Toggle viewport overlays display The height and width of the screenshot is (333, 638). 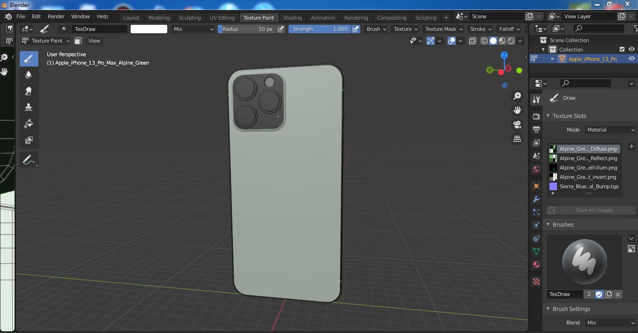452,41
